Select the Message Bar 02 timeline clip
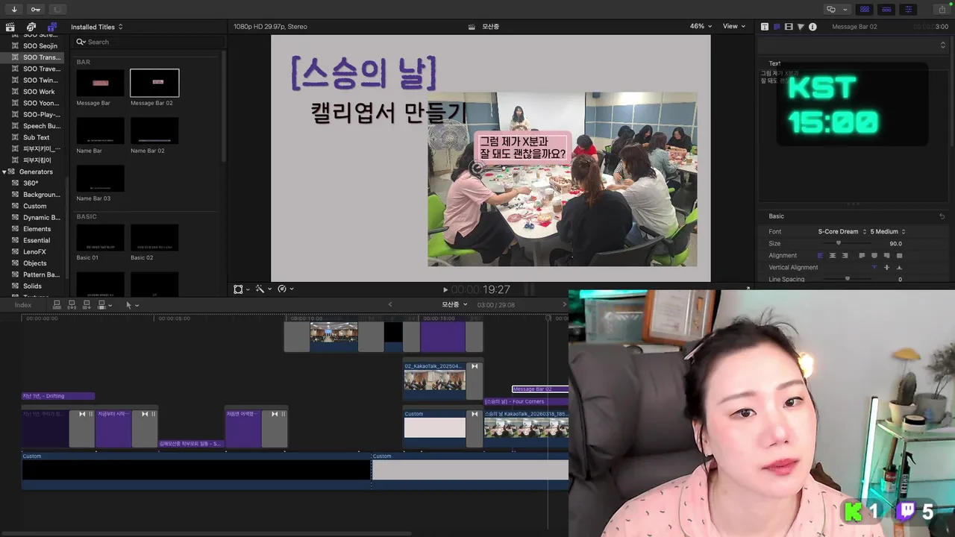Image resolution: width=955 pixels, height=537 pixels. [x=540, y=389]
